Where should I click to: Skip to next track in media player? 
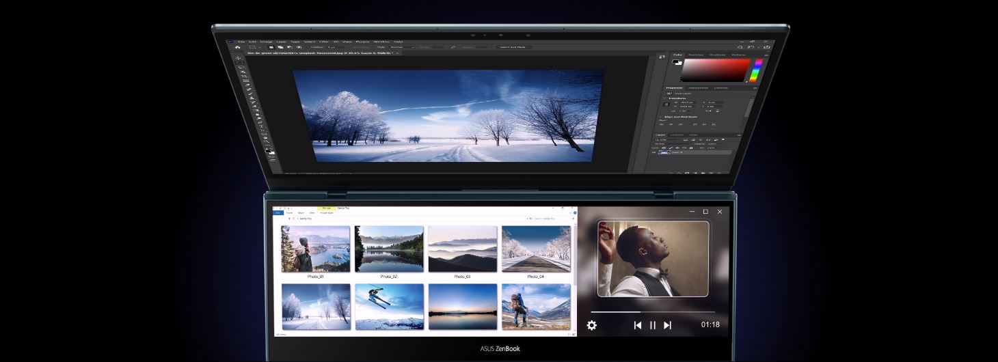[668, 325]
